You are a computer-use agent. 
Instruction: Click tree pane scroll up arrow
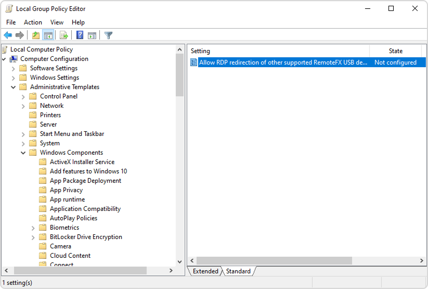(179, 49)
